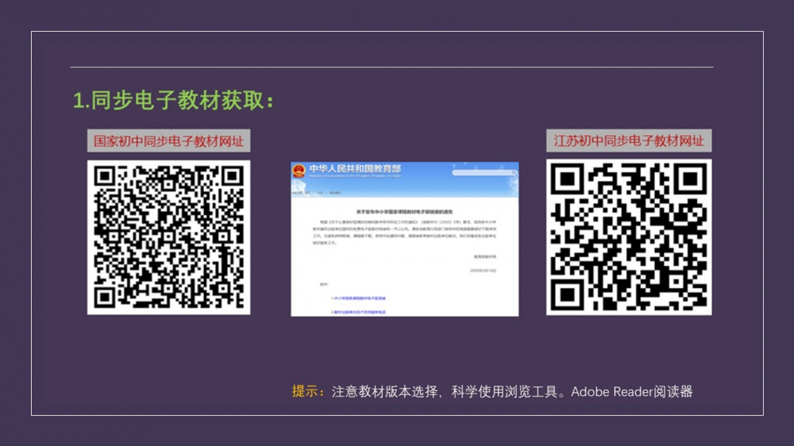Screen dimensions: 794x446
Task: Open the second attachment link about publisher support
Action: click(358, 312)
